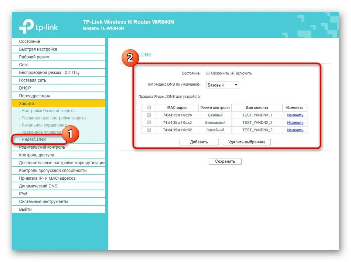Click MAC address 74:d4:35:a1:0c:92
Image resolution: width=351 pixels, height=262 pixels.
(x=177, y=130)
